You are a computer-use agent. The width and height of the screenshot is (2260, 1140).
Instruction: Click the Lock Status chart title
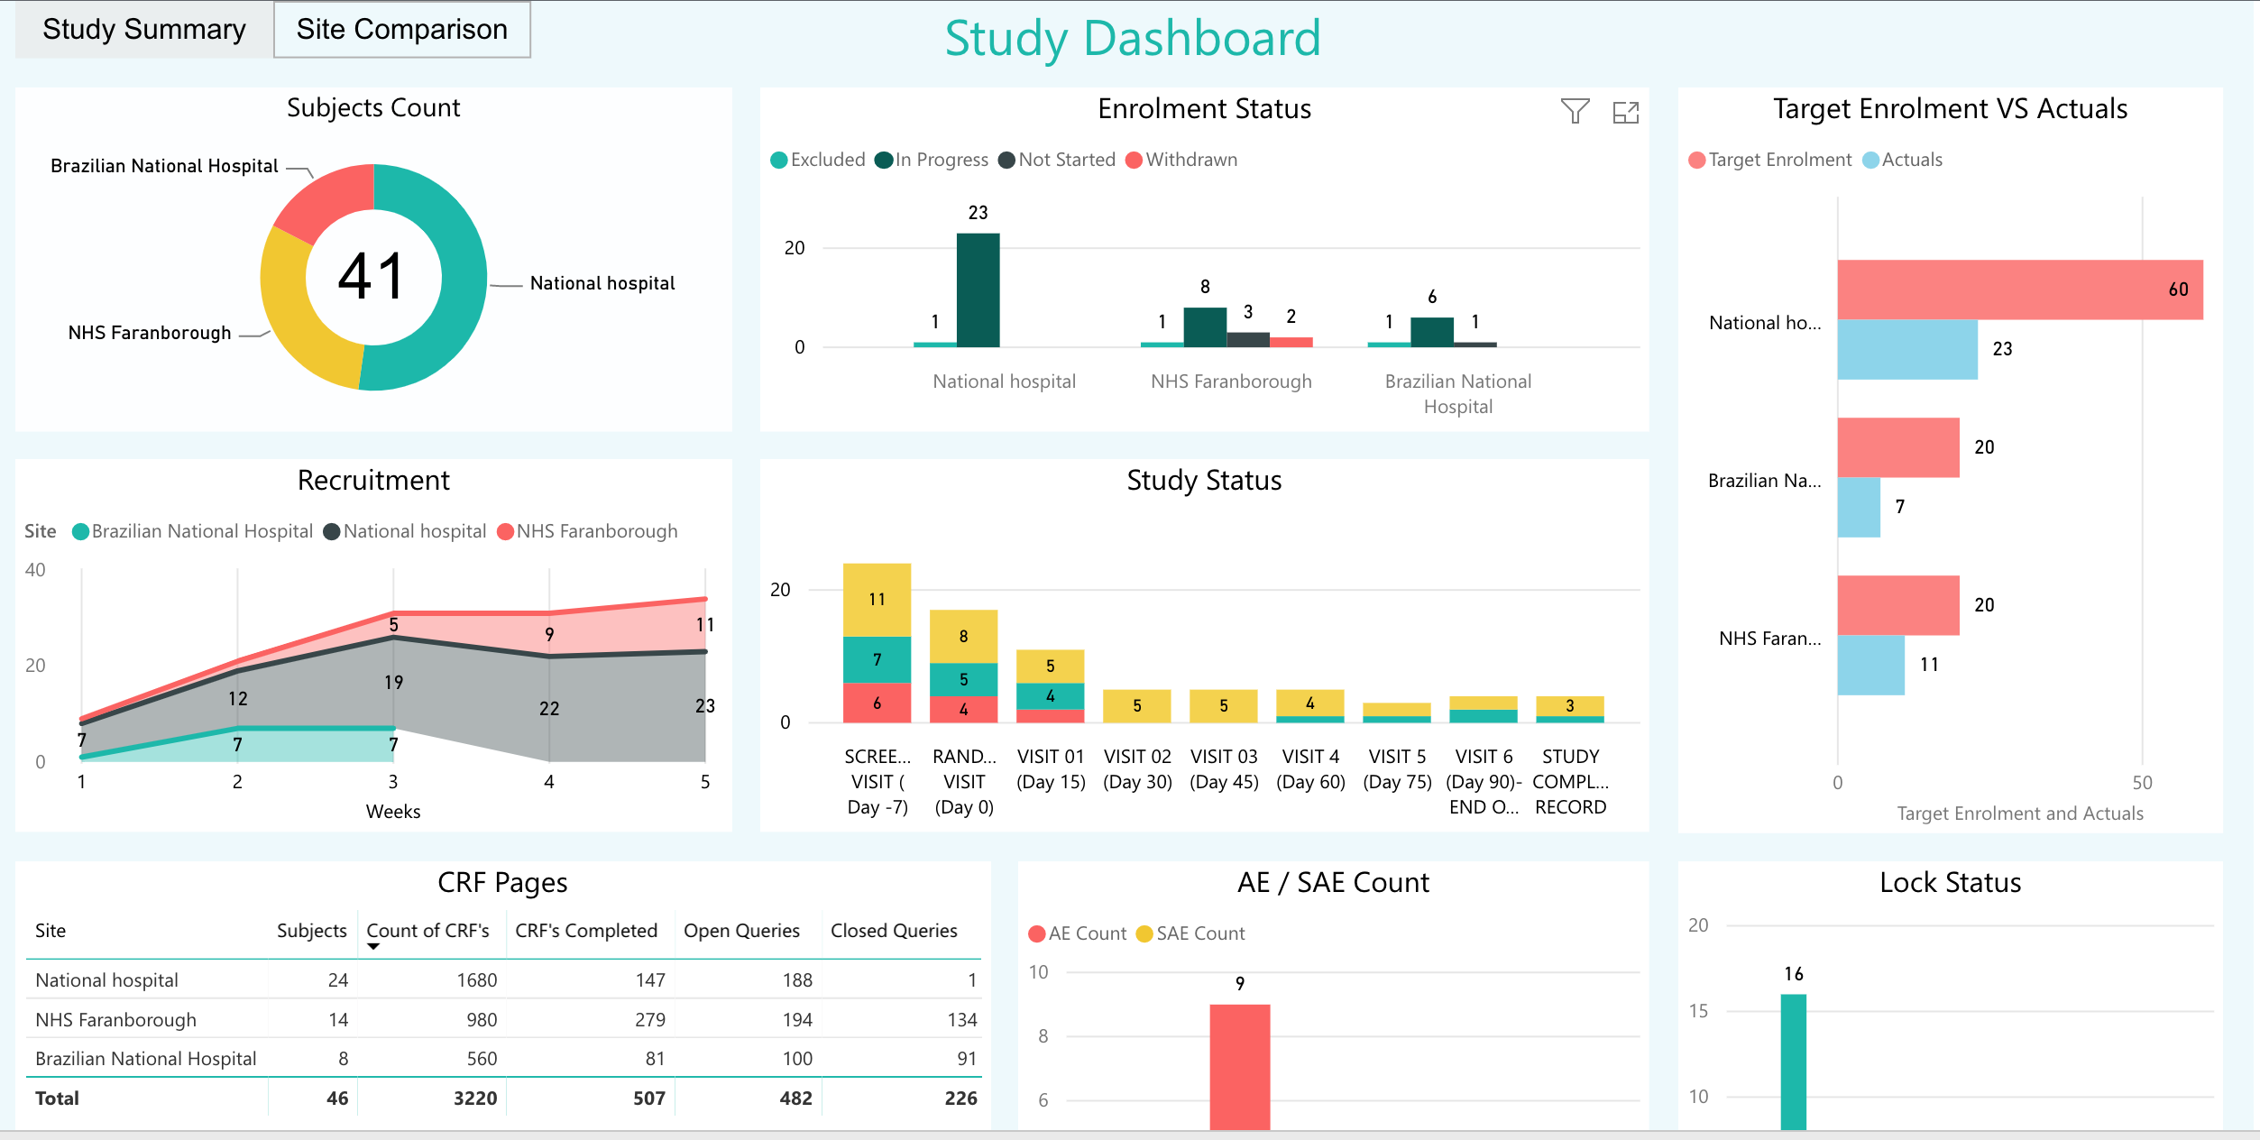click(1950, 883)
